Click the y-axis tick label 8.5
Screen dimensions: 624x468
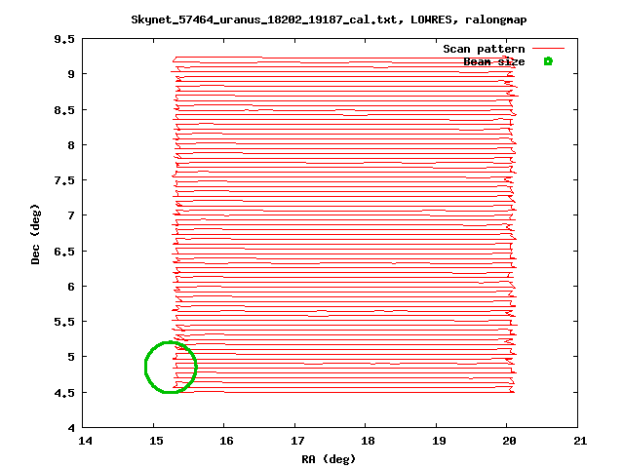point(64,110)
